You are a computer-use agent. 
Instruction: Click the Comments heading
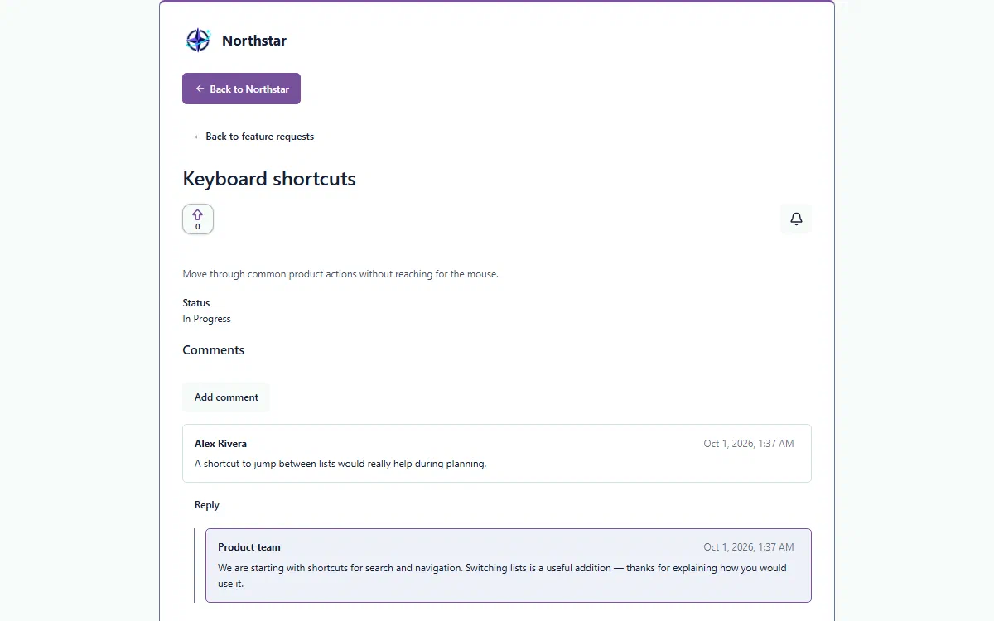tap(214, 350)
